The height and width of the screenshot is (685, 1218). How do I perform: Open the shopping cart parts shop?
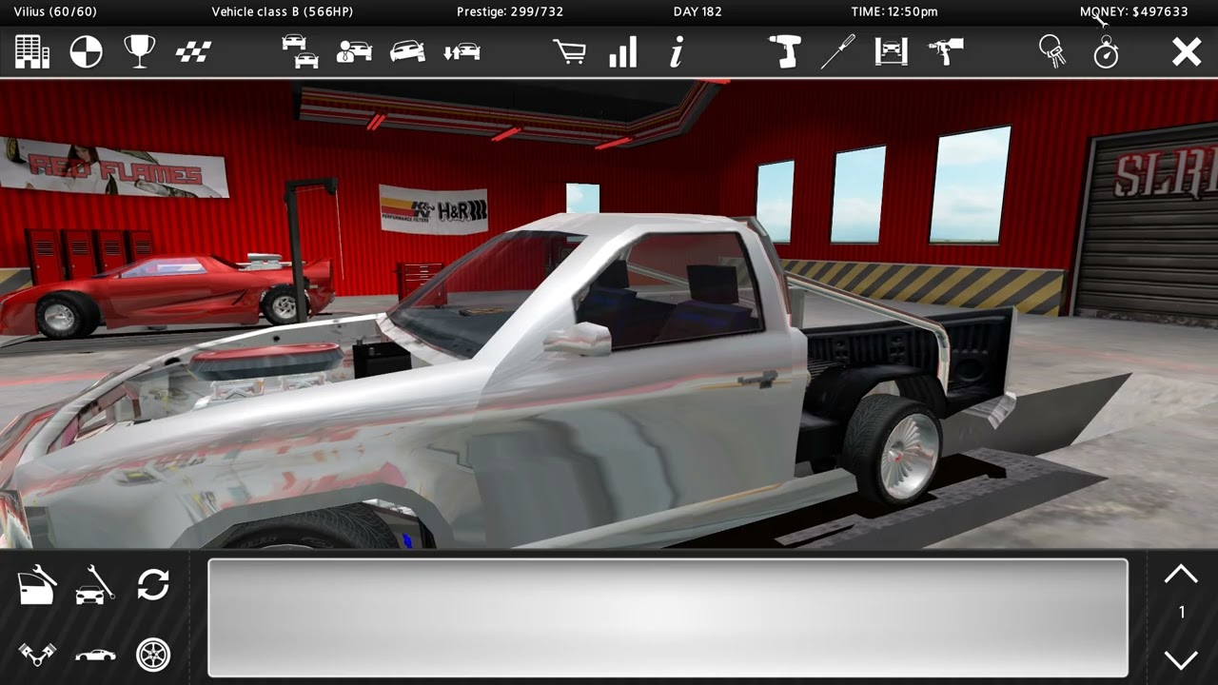(x=569, y=51)
